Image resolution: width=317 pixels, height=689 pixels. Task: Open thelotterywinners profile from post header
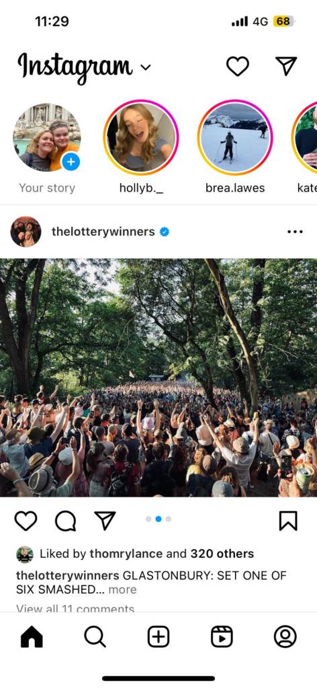click(103, 231)
